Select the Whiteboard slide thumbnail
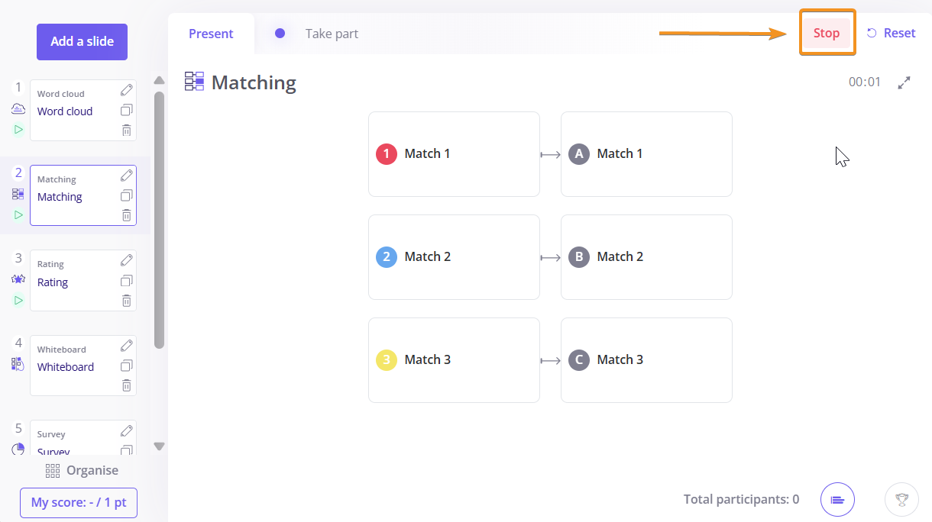932x522 pixels. click(83, 366)
